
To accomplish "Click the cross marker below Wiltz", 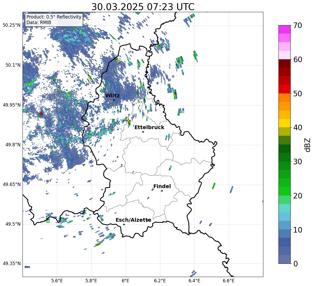I will pos(114,100).
